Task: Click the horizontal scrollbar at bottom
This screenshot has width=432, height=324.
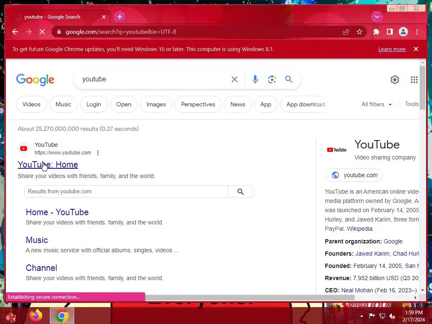Action: click(249, 297)
